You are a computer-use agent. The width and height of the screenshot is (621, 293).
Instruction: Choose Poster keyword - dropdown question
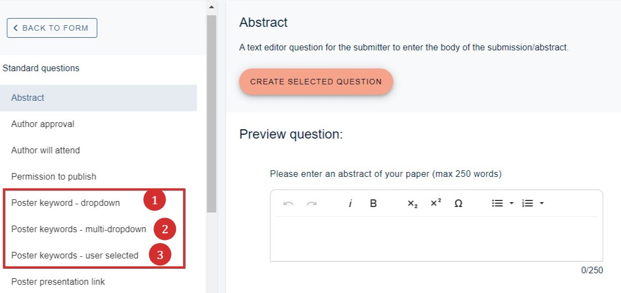(65, 203)
